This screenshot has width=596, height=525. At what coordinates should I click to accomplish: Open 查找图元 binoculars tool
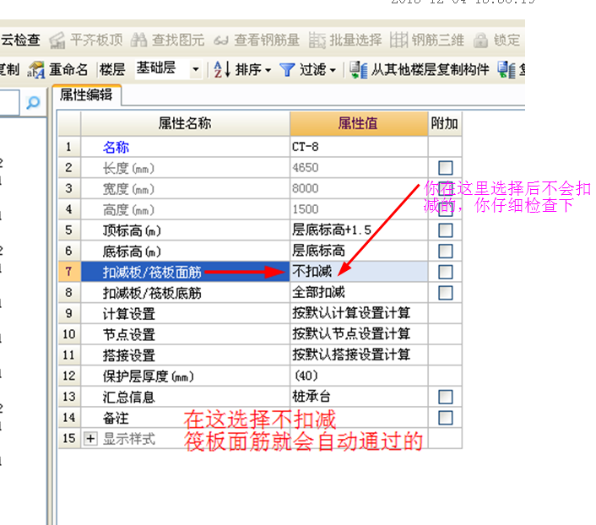coord(138,40)
